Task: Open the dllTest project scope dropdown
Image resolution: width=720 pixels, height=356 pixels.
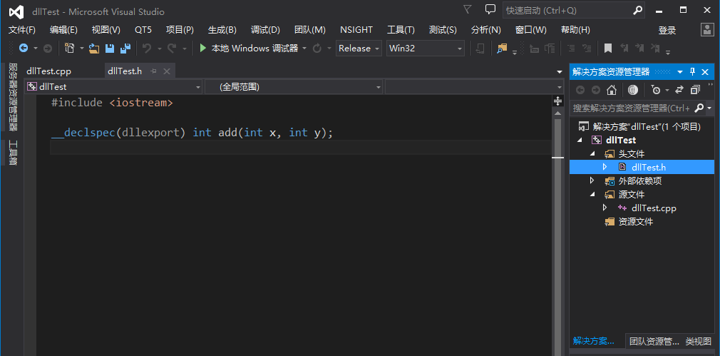Action: (114, 87)
